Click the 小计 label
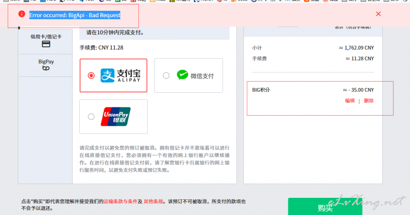The height and width of the screenshot is (215, 410). [x=257, y=48]
